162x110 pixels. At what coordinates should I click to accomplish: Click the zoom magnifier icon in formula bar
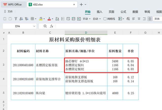(x=45, y=26)
